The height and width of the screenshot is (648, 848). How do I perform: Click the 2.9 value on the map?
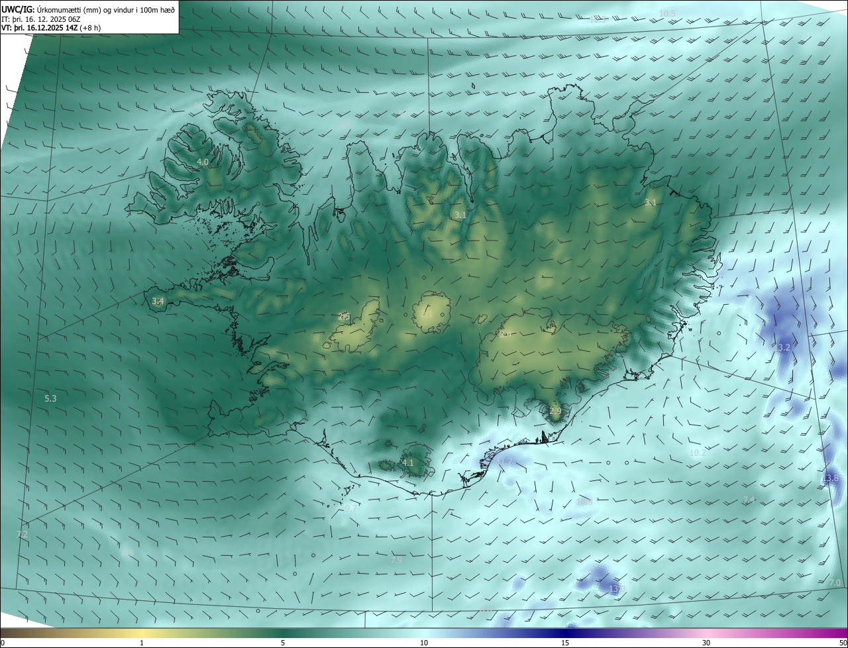pos(555,411)
